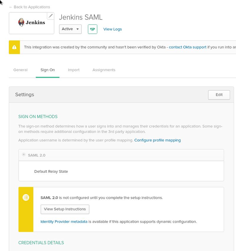This screenshot has width=236, height=251.
Task: Click the Settings panel heading
Action: tap(24, 94)
